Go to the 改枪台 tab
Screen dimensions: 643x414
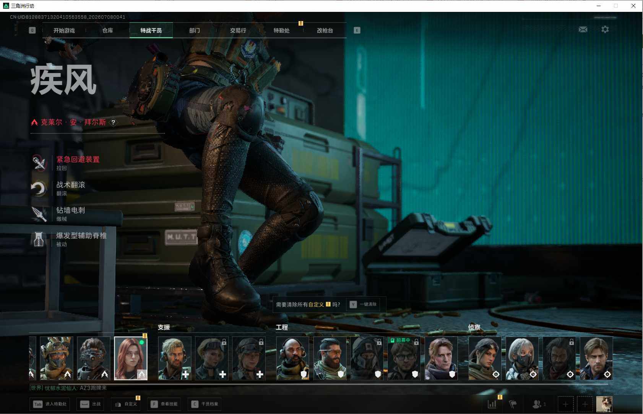point(325,30)
